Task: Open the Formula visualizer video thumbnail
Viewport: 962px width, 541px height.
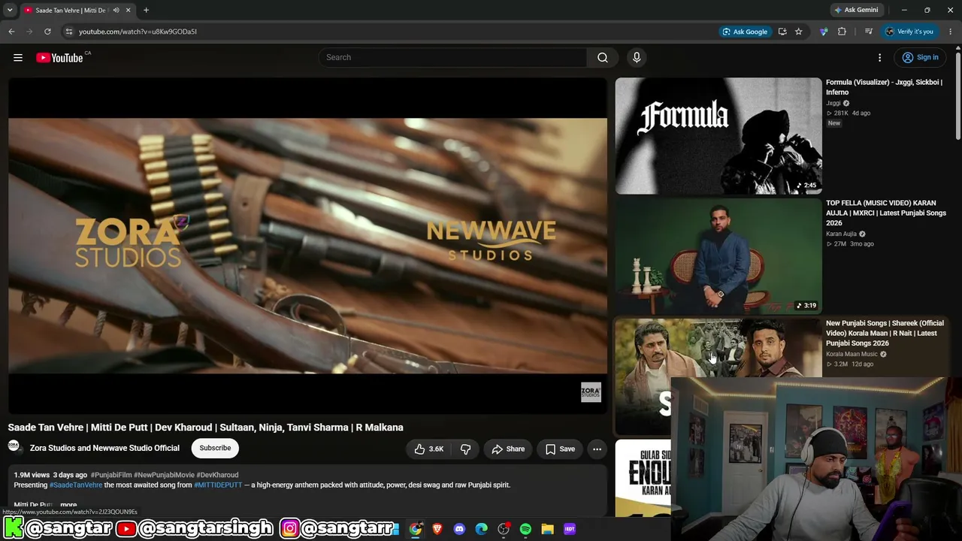Action: [x=718, y=136]
